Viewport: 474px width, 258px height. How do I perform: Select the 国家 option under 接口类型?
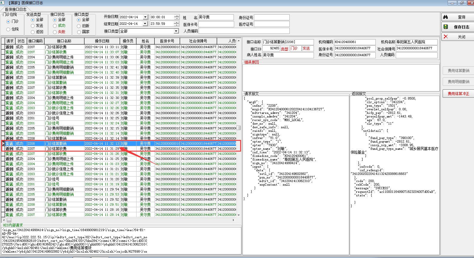[79, 32]
